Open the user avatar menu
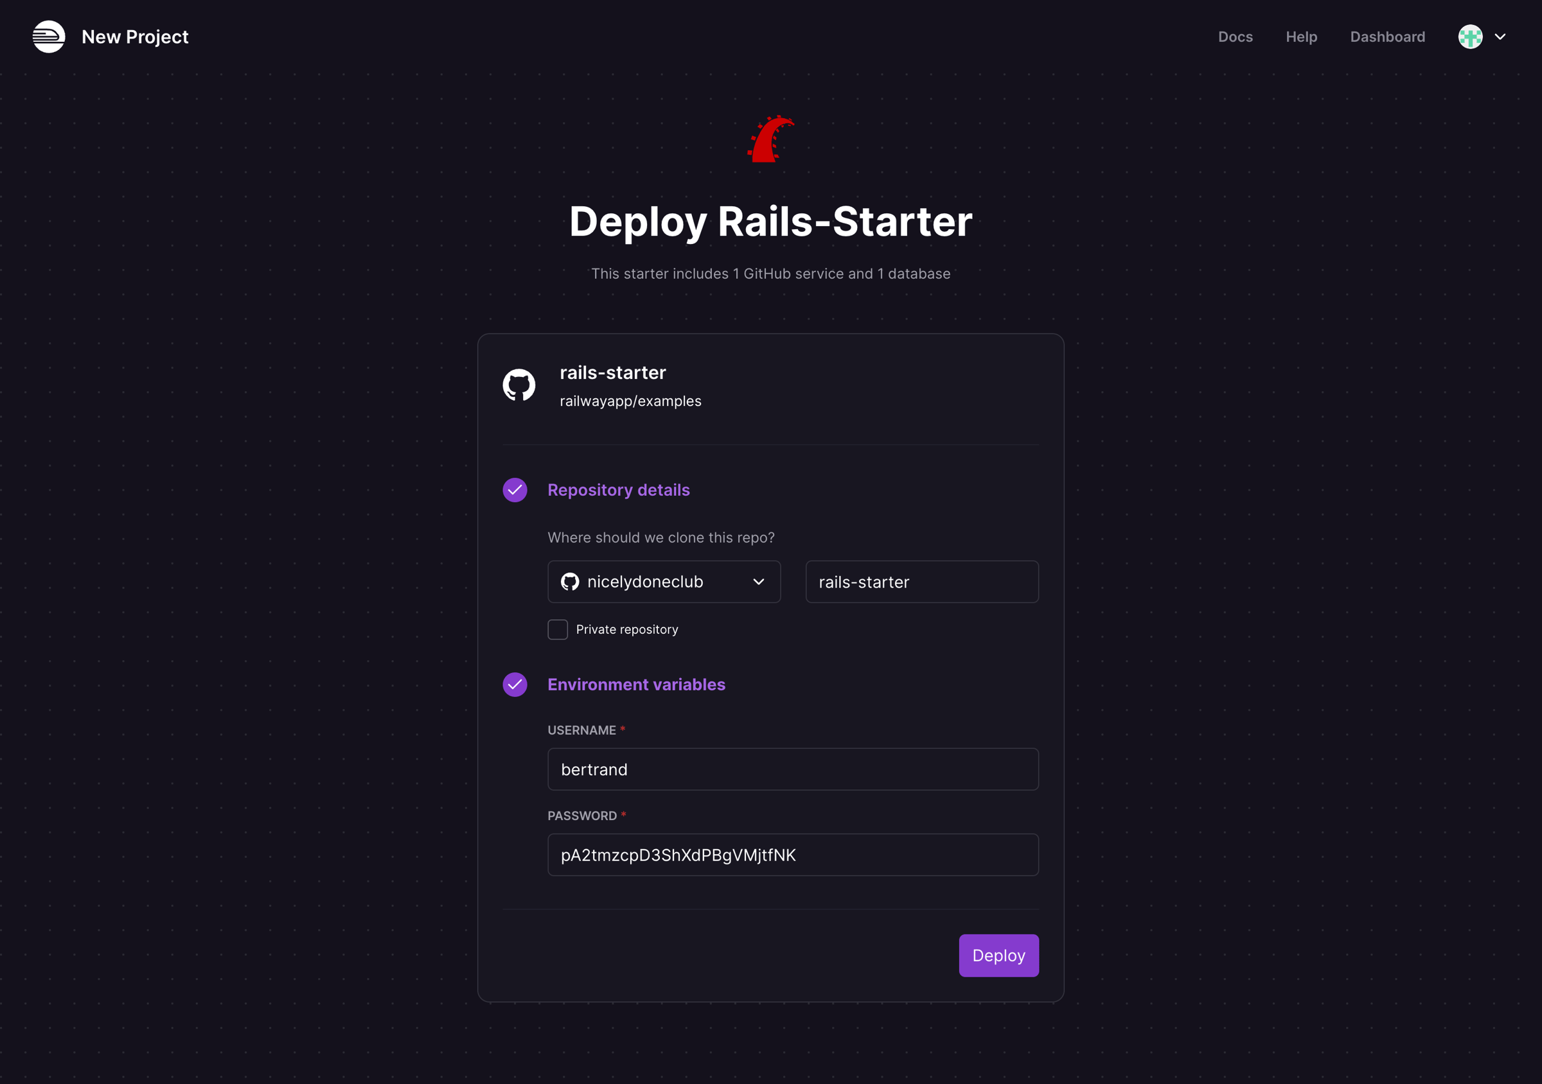 [x=1470, y=37]
